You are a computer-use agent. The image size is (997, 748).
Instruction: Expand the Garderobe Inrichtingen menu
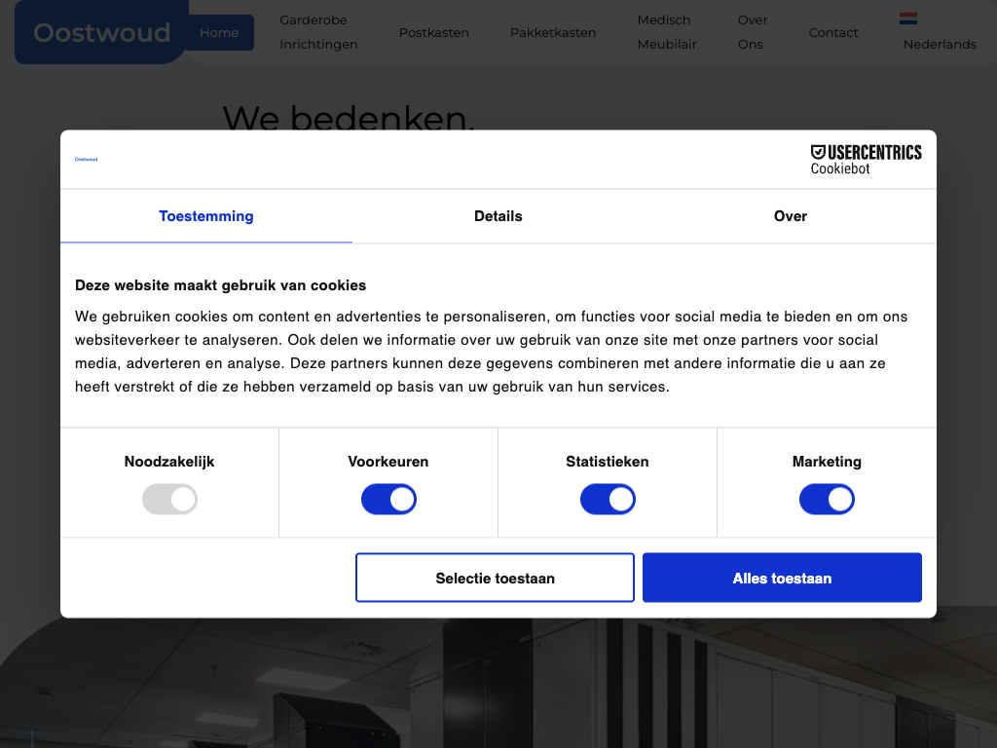318,32
